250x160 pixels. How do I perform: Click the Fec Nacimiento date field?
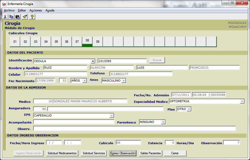[46, 81]
